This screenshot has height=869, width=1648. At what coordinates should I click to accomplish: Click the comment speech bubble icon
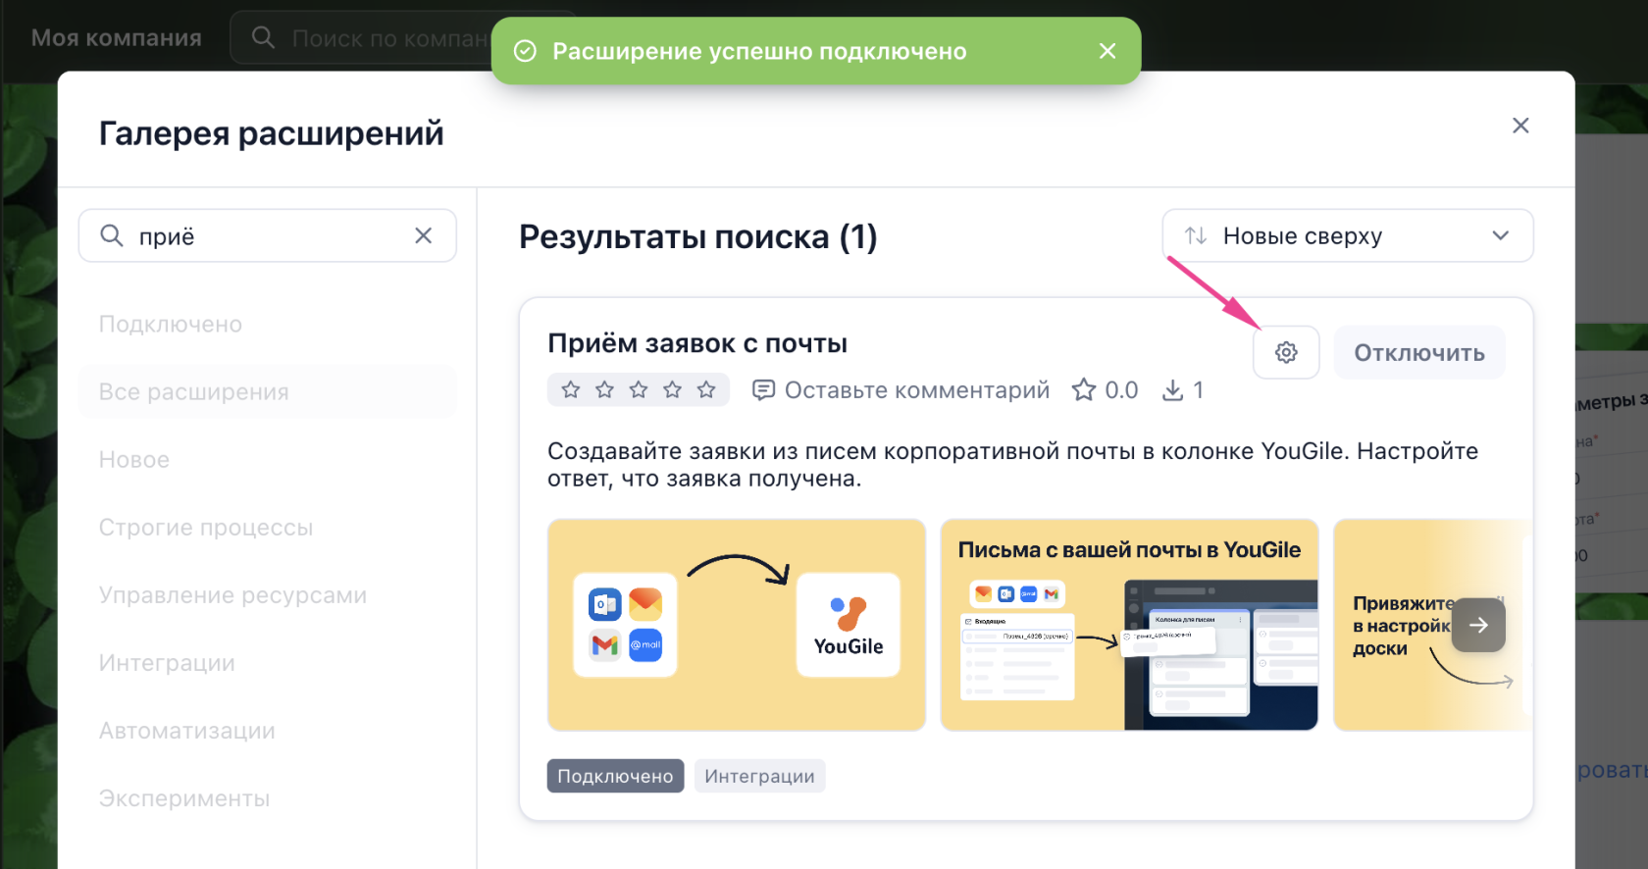pyautogui.click(x=763, y=390)
